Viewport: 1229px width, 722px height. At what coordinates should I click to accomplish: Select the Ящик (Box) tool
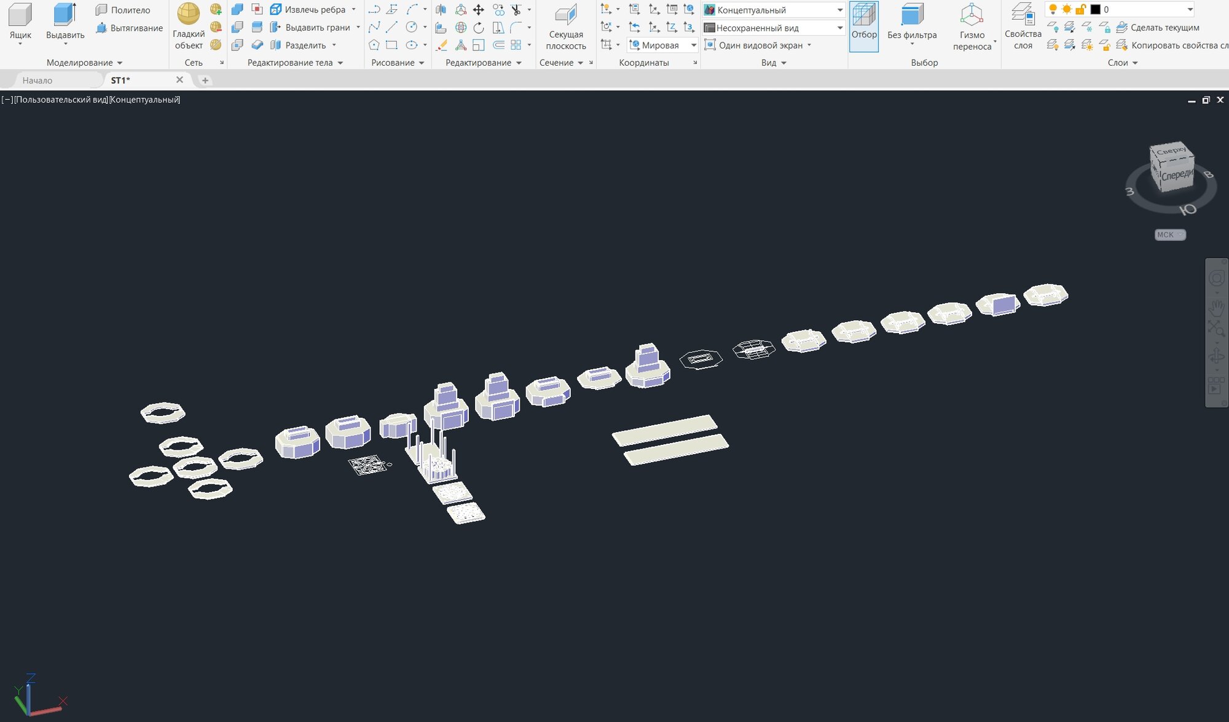tap(20, 17)
